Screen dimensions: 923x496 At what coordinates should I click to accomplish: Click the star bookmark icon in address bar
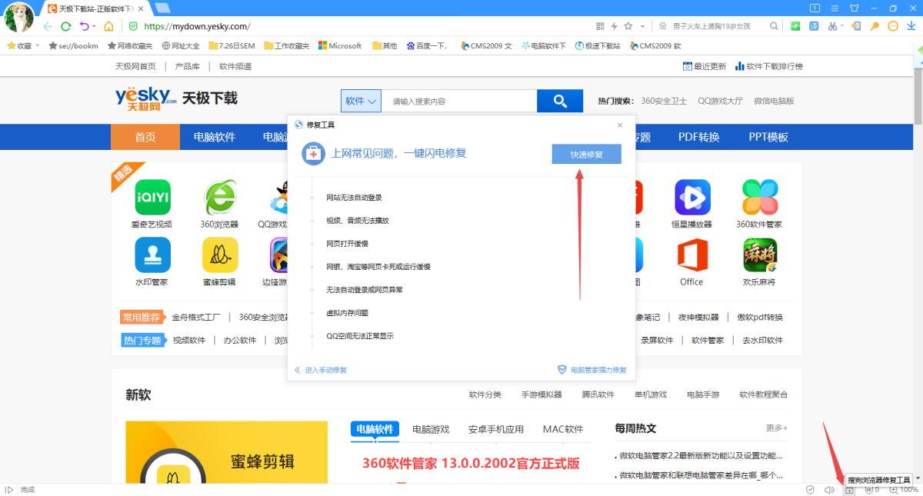coord(628,26)
